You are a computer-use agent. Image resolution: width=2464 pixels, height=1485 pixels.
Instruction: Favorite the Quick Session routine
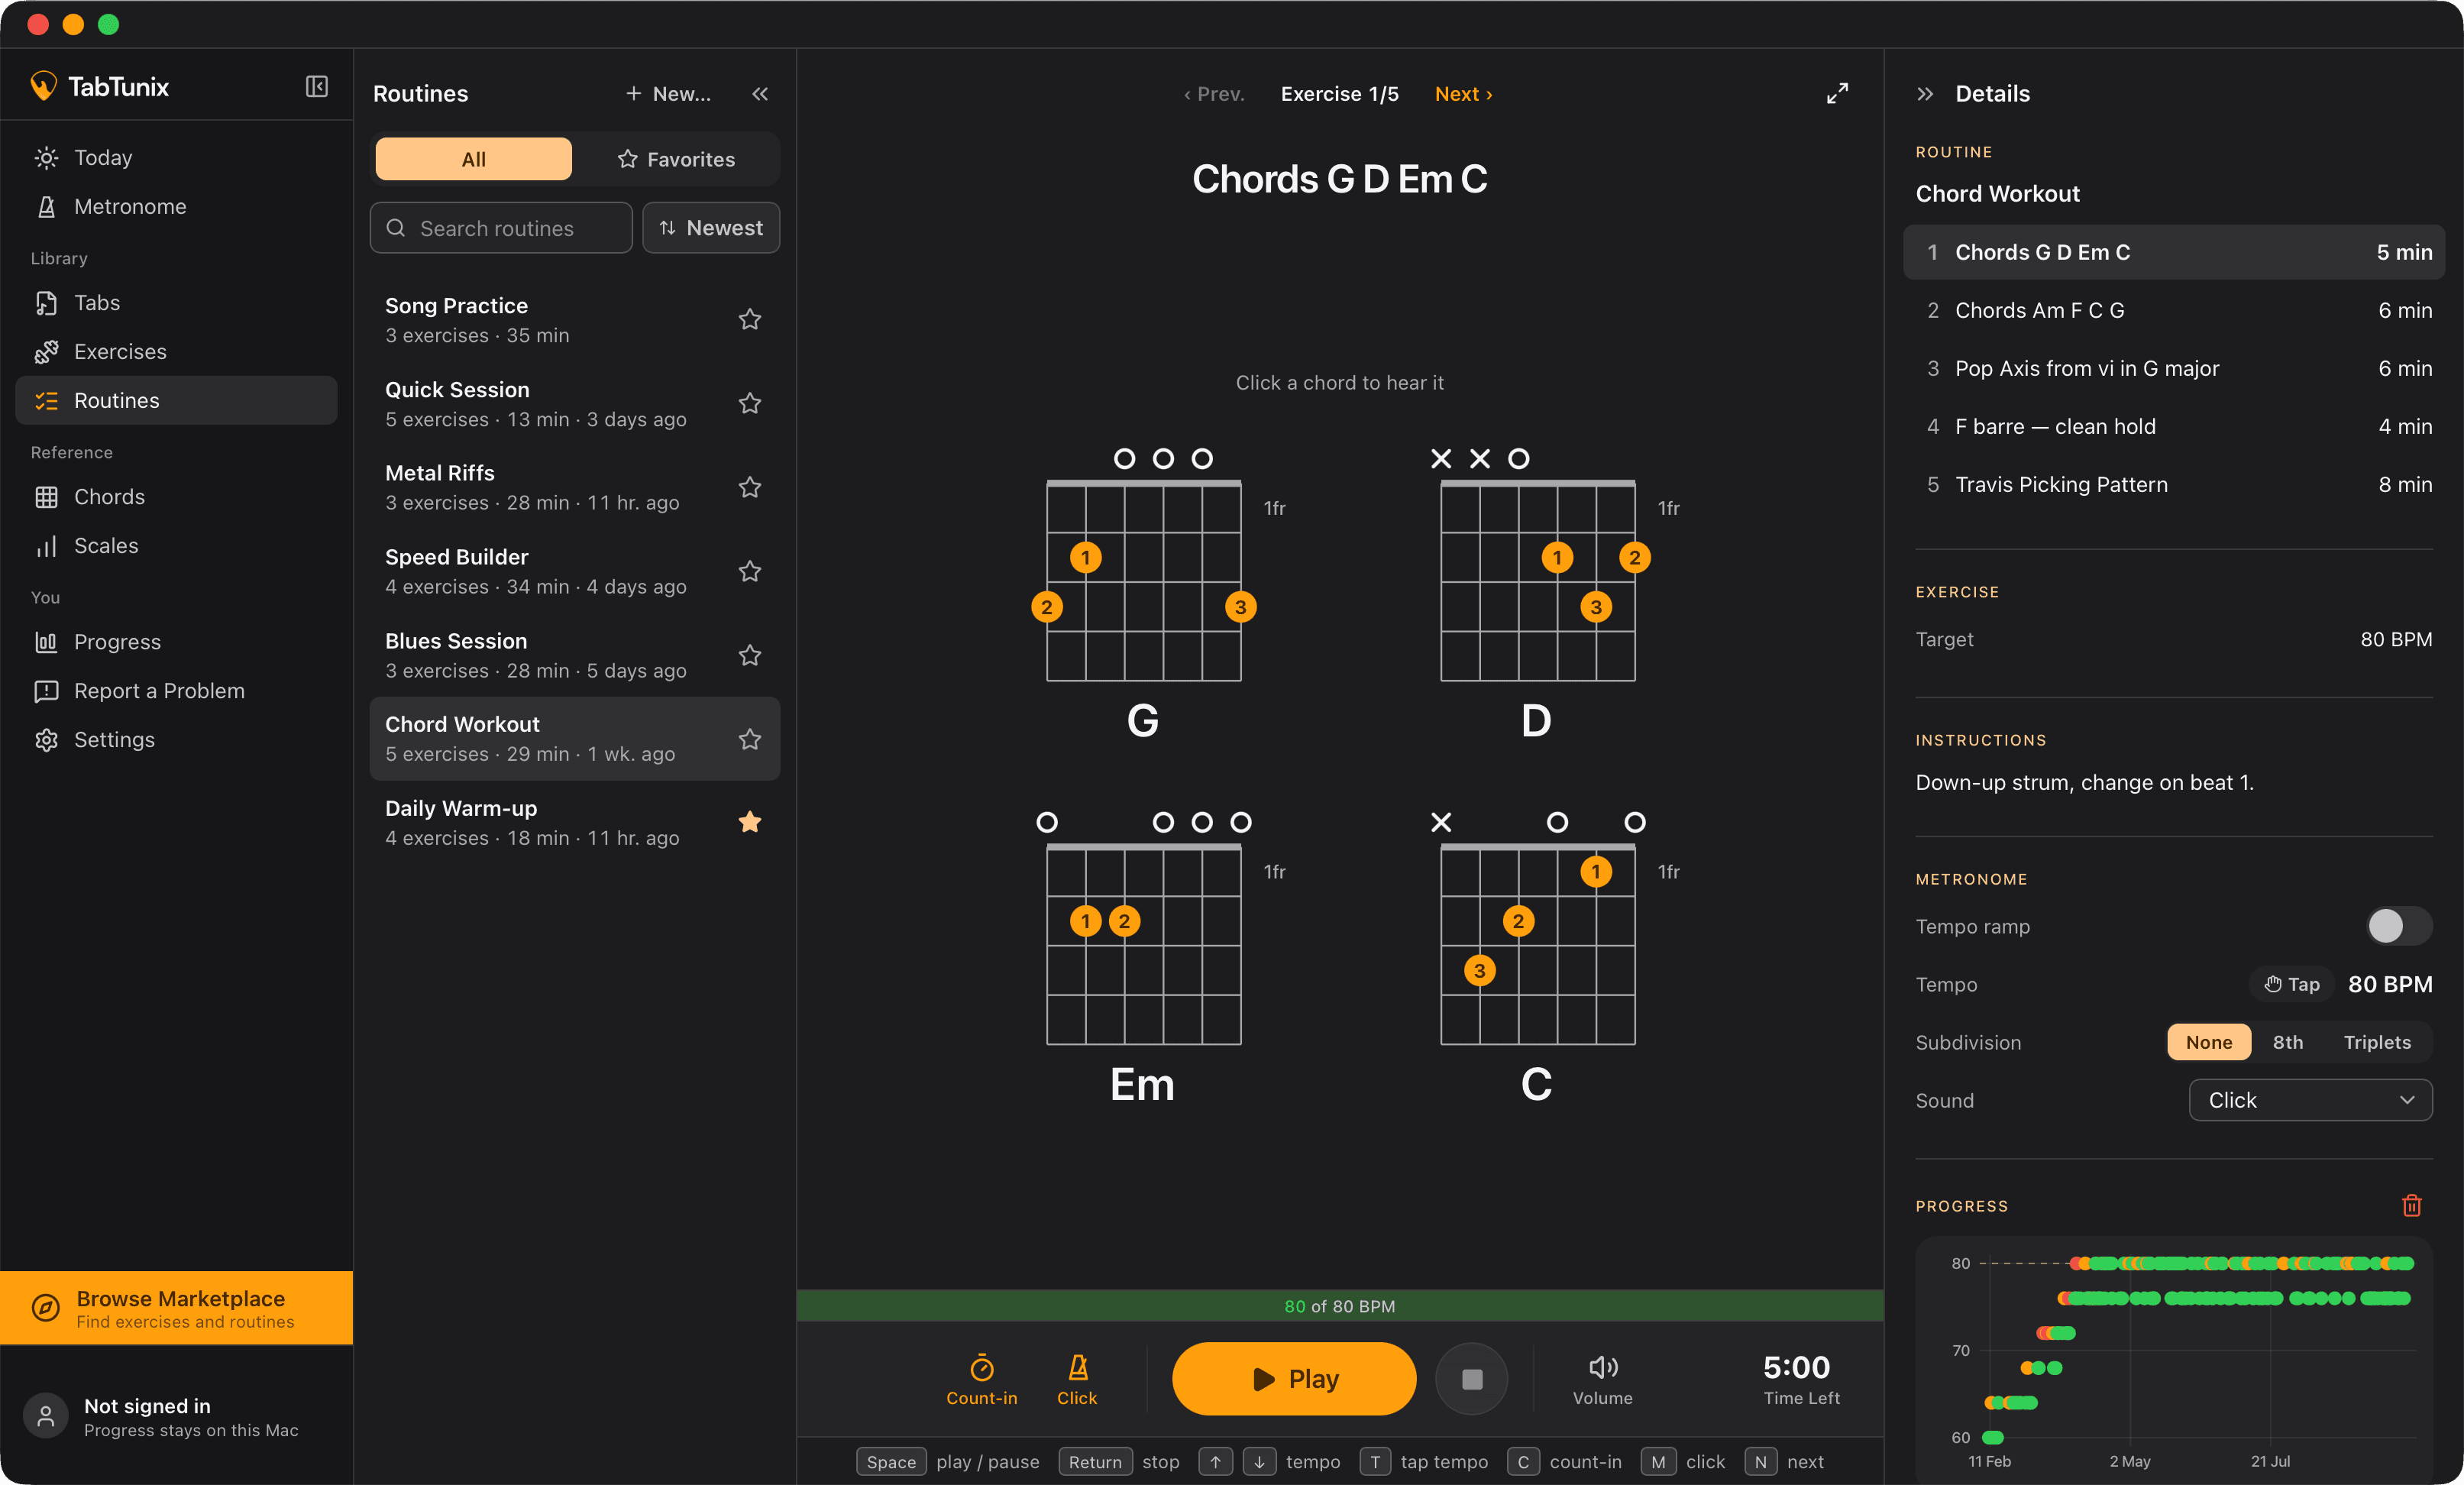pyautogui.click(x=750, y=404)
